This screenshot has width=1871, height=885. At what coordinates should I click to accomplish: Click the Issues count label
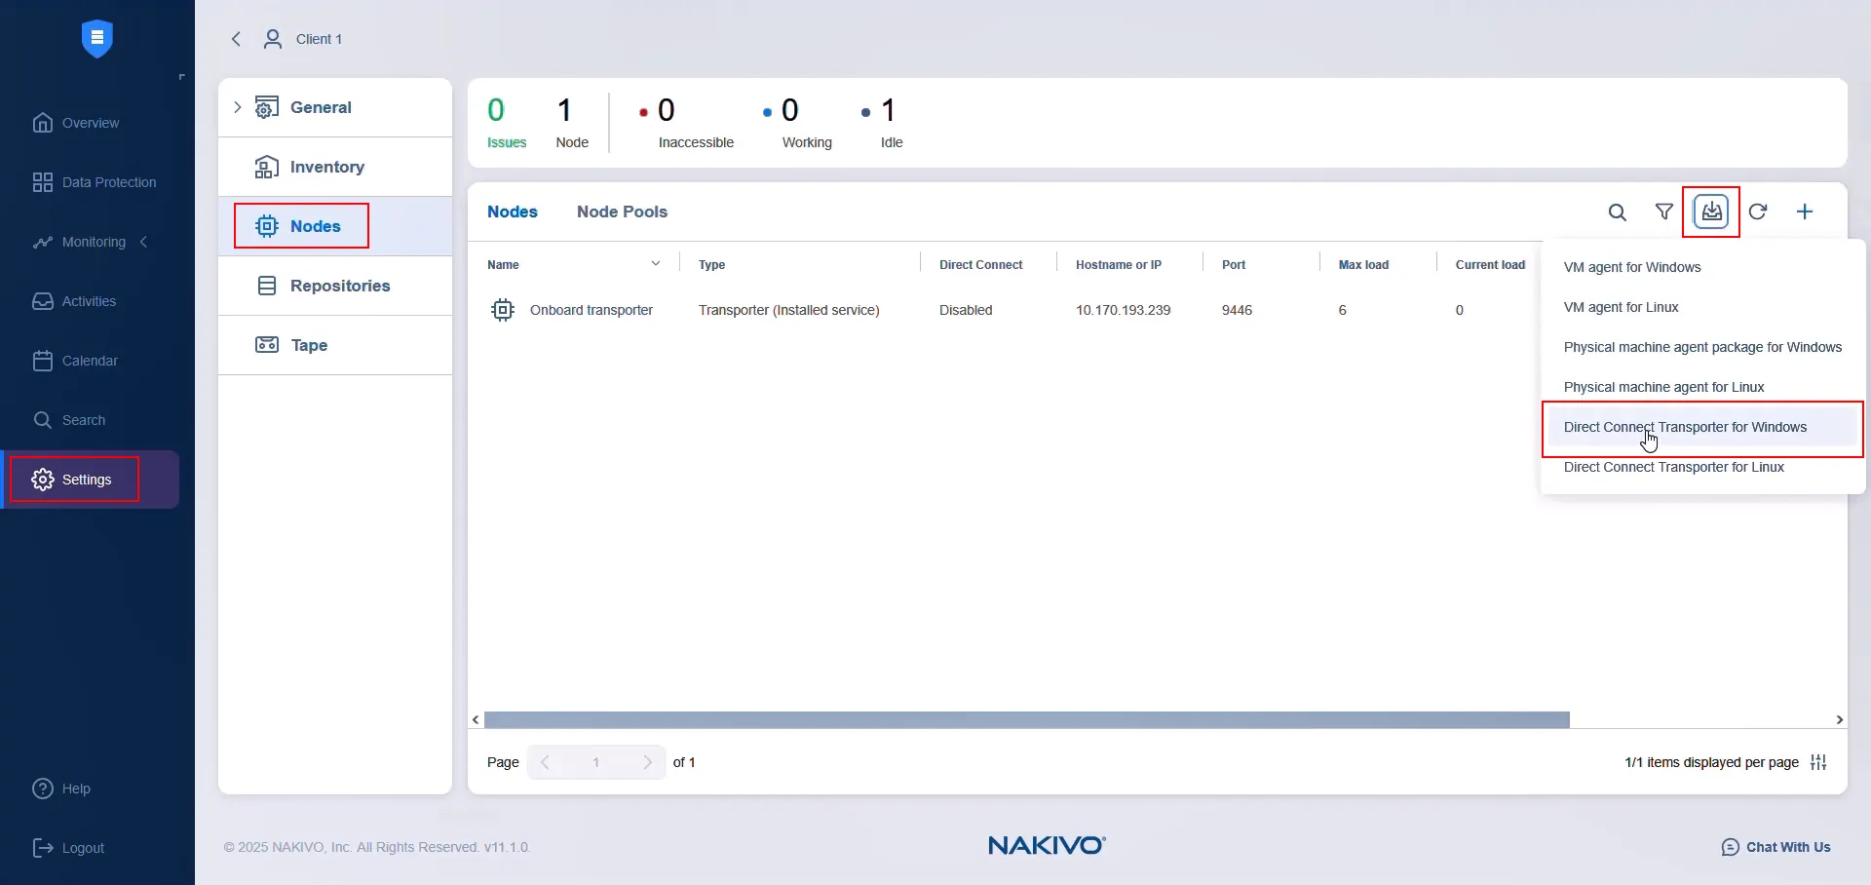tap(507, 142)
